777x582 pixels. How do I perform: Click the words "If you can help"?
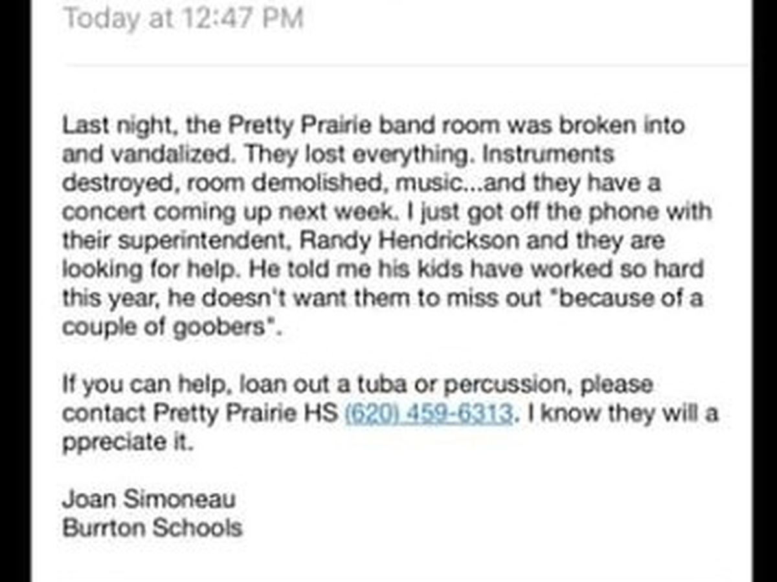point(148,386)
